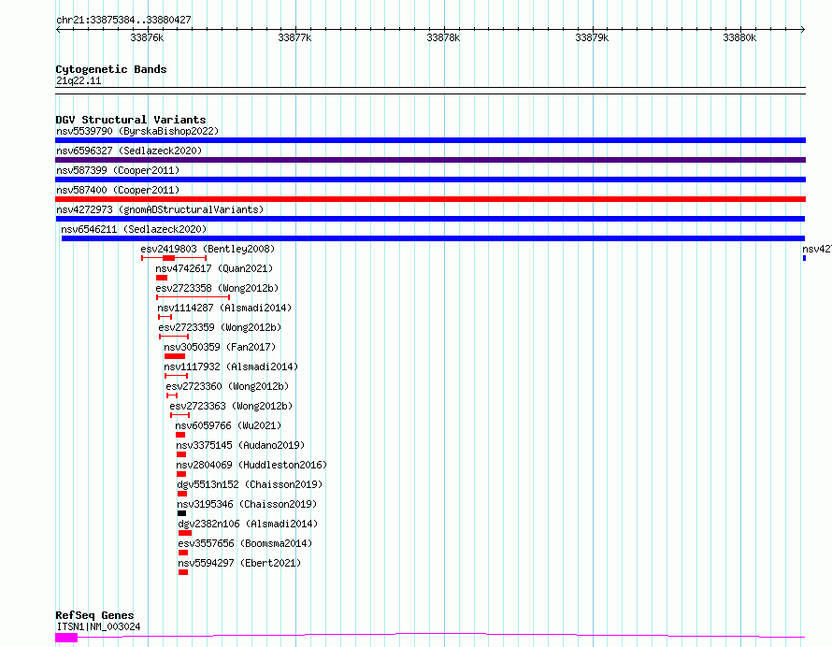The height and width of the screenshot is (647, 832).
Task: Select nsv2804069 (Huddleston2016) label
Action: click(251, 465)
